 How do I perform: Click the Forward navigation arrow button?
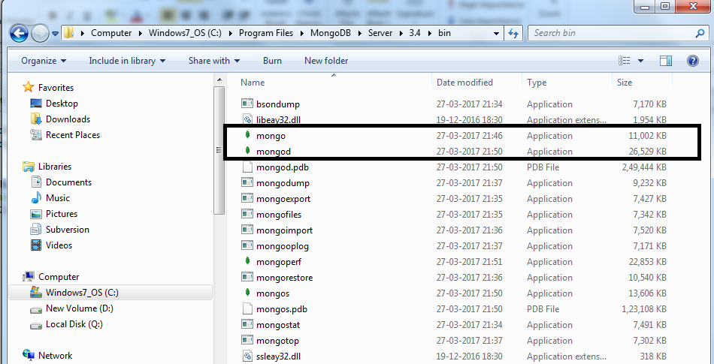click(40, 33)
